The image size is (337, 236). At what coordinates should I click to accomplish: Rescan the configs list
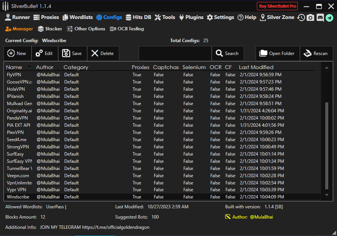[316, 53]
